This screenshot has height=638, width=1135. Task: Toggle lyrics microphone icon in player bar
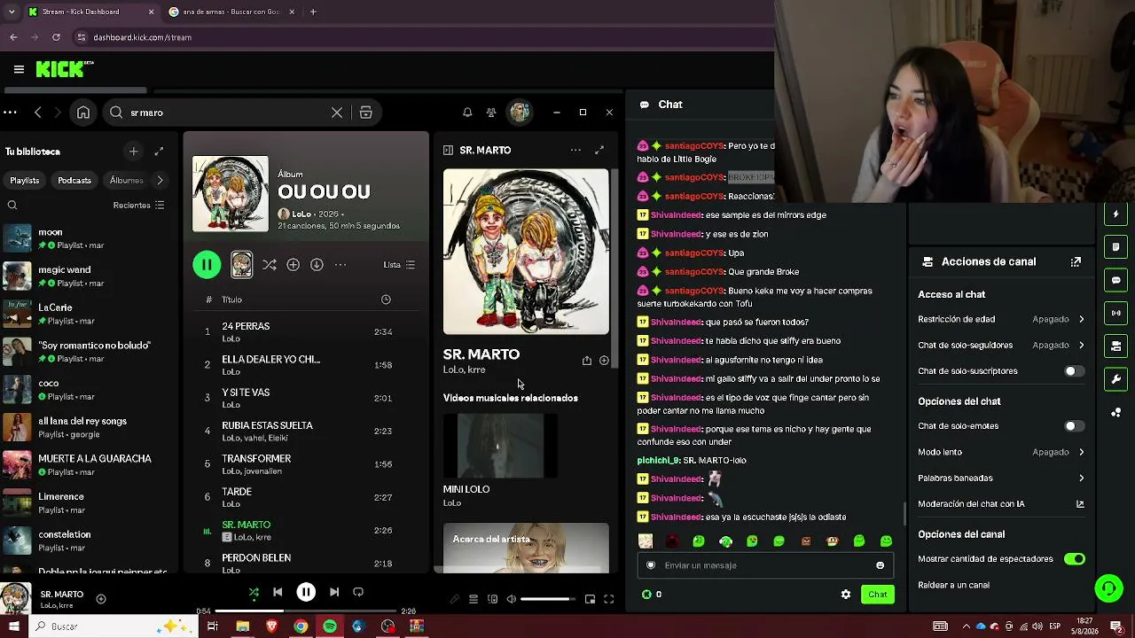[455, 600]
